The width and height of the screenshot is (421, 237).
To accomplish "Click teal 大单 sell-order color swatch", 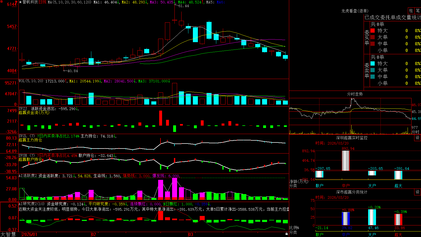I will [x=373, y=70].
